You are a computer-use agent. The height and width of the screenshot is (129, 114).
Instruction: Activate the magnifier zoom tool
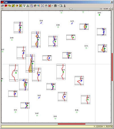tap(39, 6)
